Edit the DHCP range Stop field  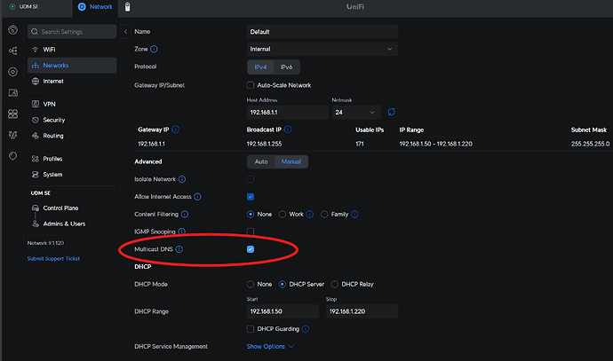coord(362,311)
